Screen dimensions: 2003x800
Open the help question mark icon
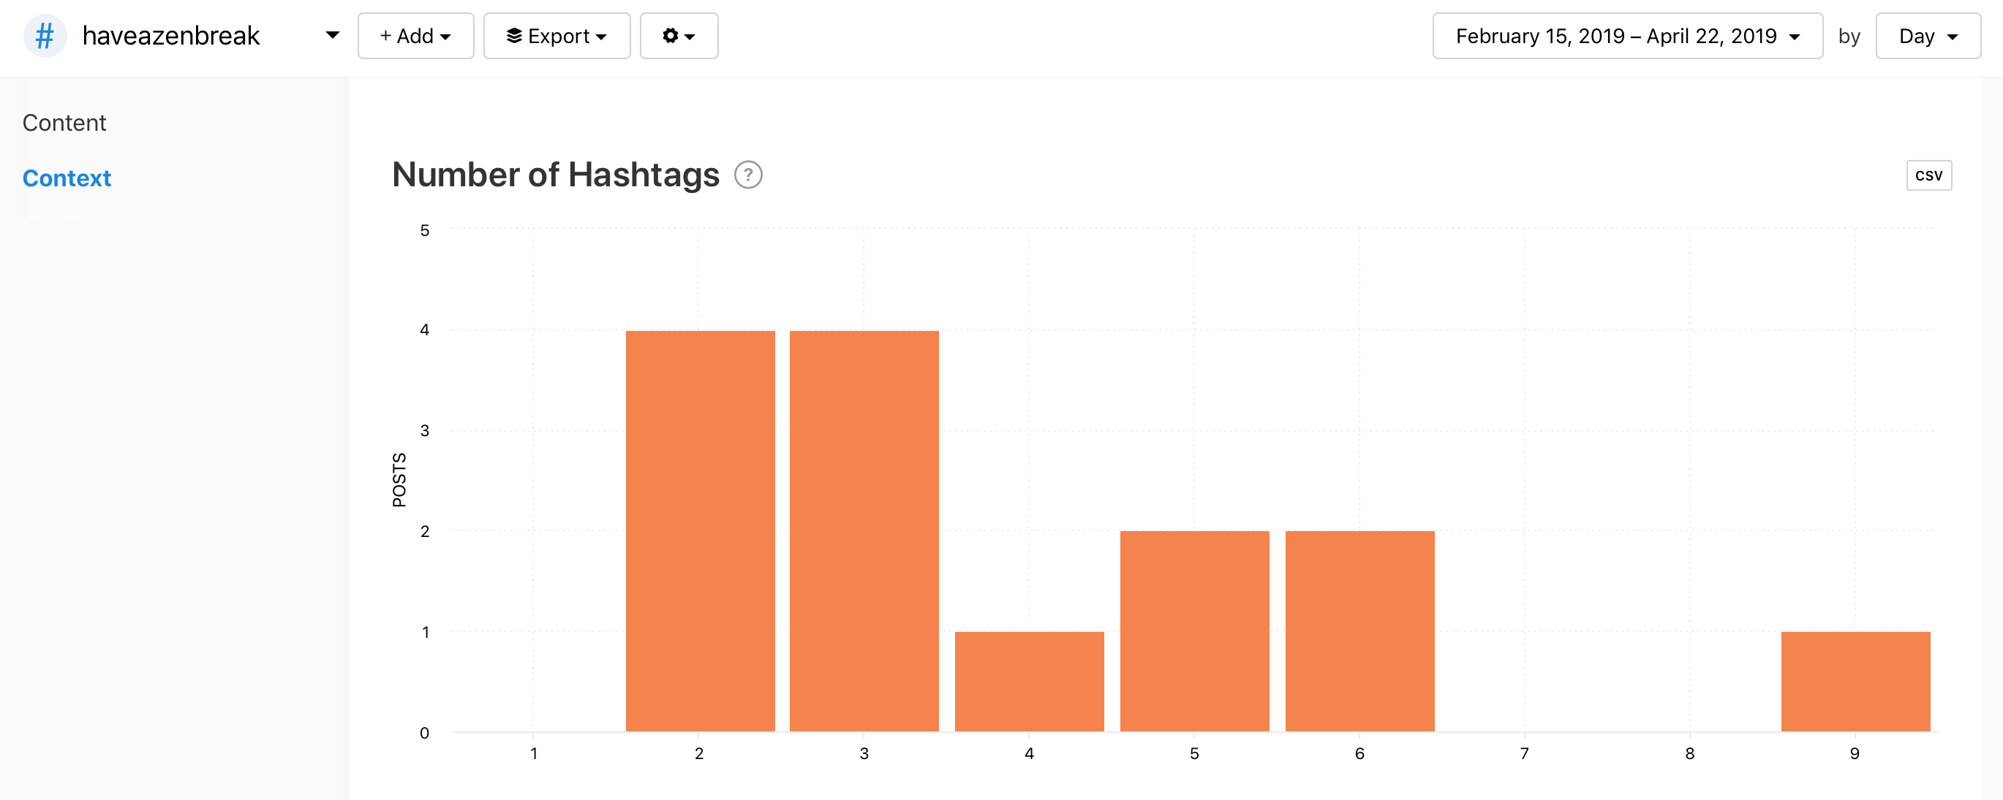coord(748,175)
